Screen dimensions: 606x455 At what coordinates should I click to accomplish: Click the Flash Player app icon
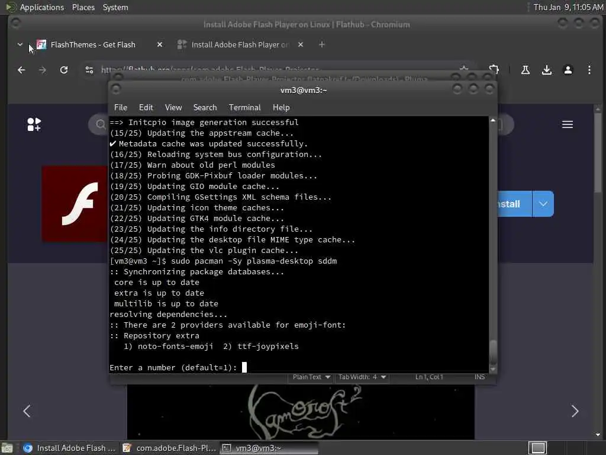click(x=75, y=204)
